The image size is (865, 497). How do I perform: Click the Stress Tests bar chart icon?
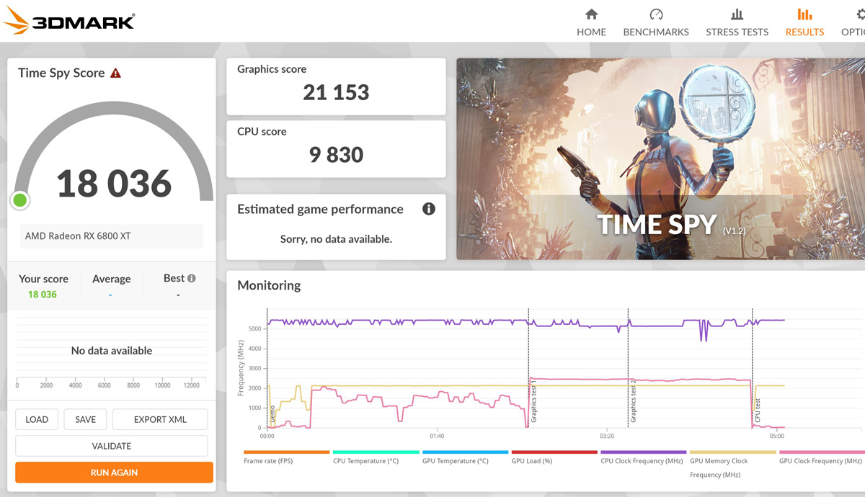tap(737, 14)
